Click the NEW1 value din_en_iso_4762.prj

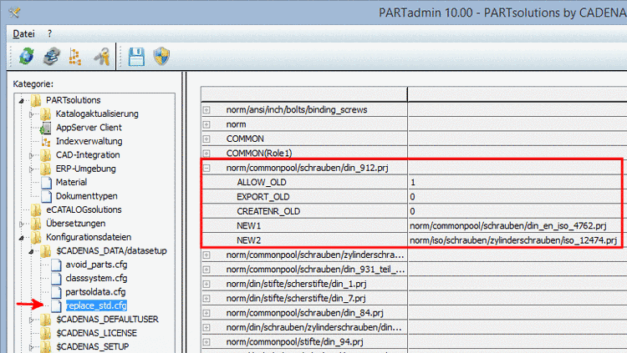pyautogui.click(x=507, y=225)
